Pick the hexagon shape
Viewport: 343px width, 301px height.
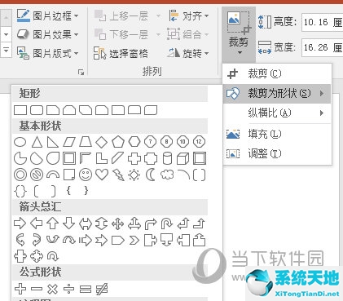pos(134,142)
